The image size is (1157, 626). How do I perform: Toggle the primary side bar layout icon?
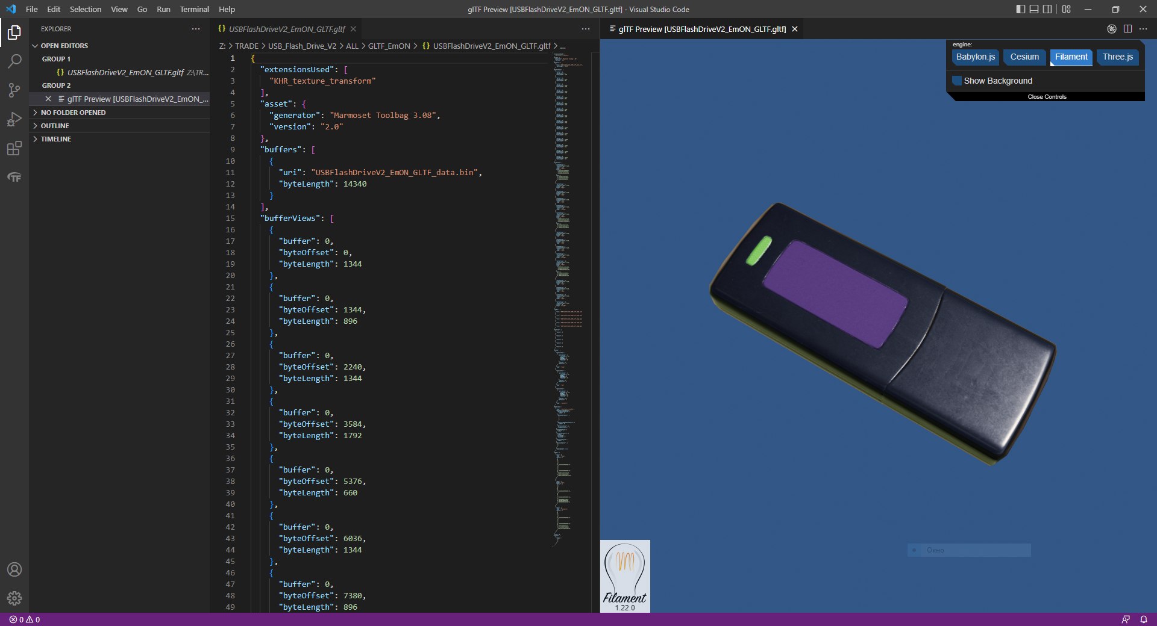tap(1021, 9)
